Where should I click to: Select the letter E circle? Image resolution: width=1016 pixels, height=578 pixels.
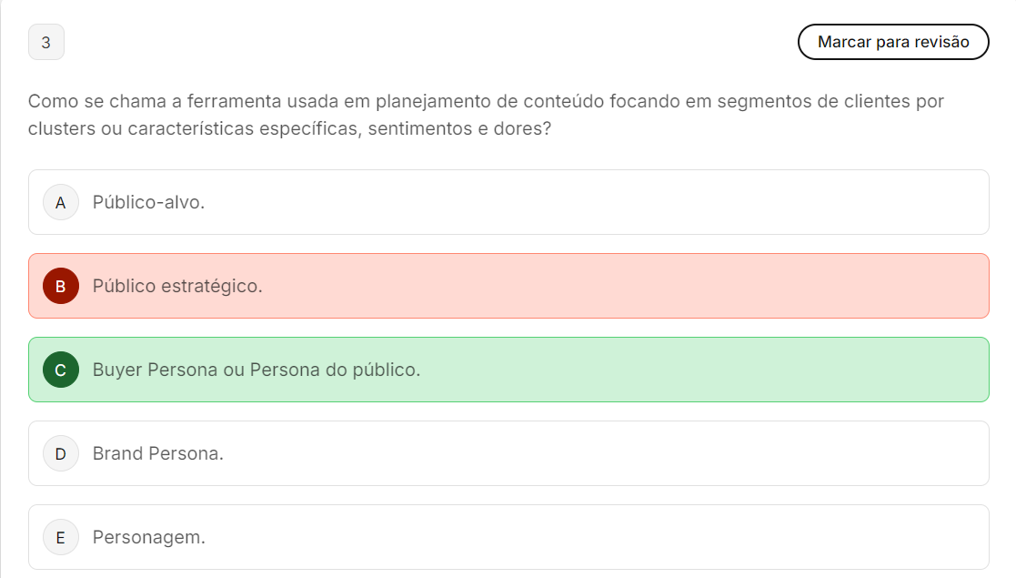click(61, 537)
